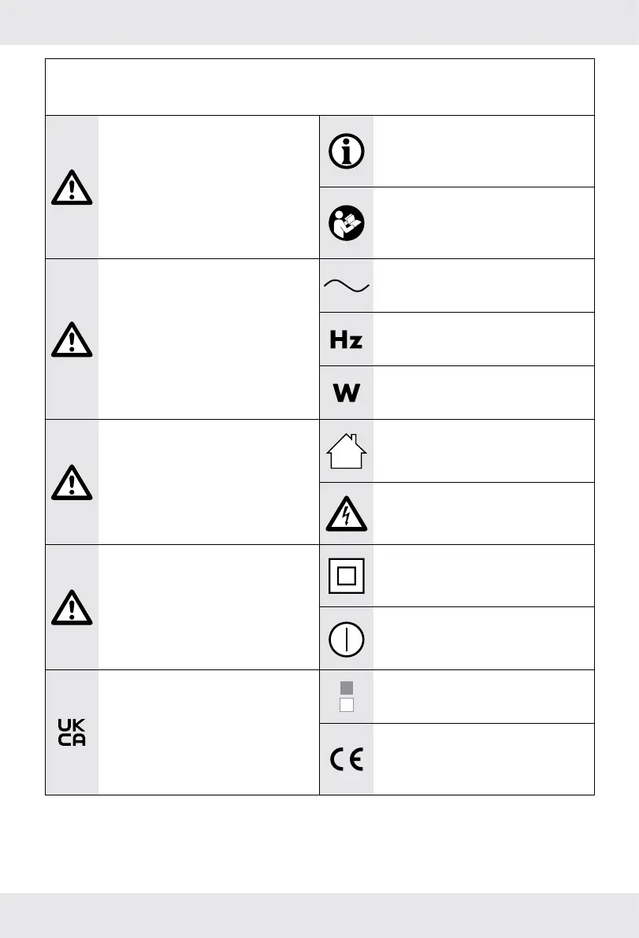
Task: Select the read-the-manual book icon
Action: tap(347, 223)
